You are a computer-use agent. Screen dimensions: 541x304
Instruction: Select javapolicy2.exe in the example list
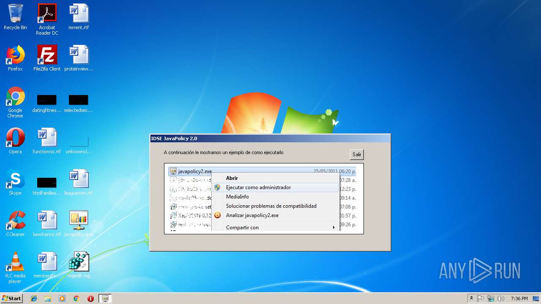(262, 171)
